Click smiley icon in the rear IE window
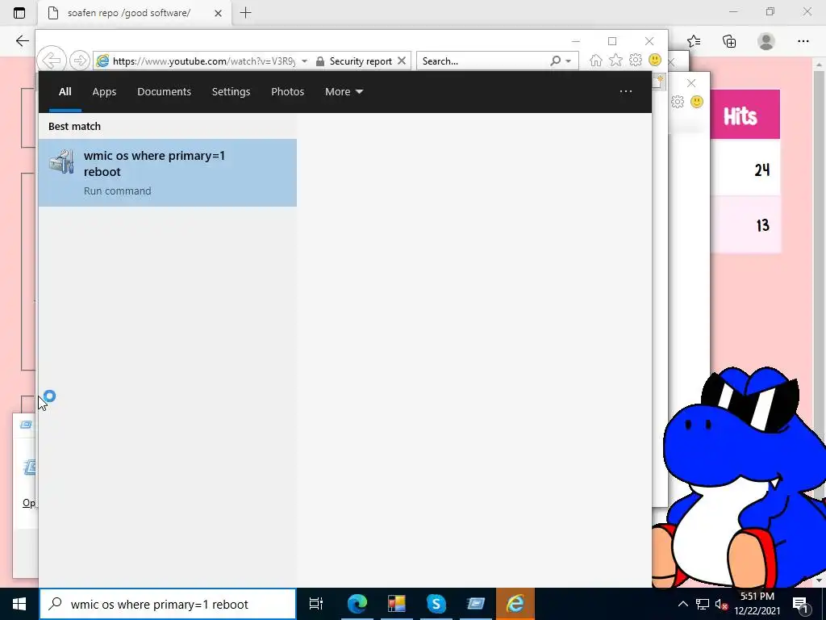 (697, 102)
